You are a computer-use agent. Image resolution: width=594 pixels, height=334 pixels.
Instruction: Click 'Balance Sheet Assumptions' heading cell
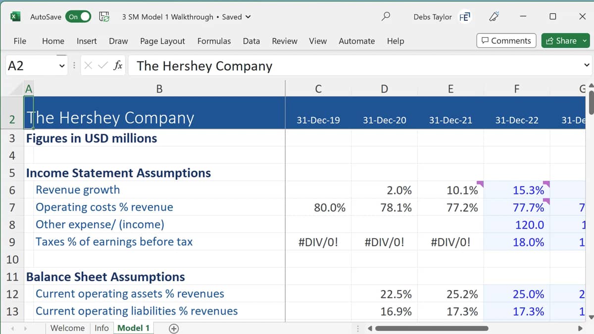105,277
